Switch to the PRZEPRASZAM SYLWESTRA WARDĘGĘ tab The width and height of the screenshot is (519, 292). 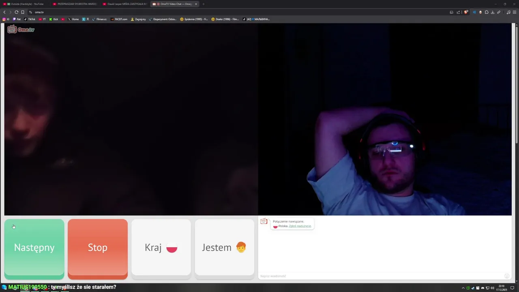tap(75, 4)
